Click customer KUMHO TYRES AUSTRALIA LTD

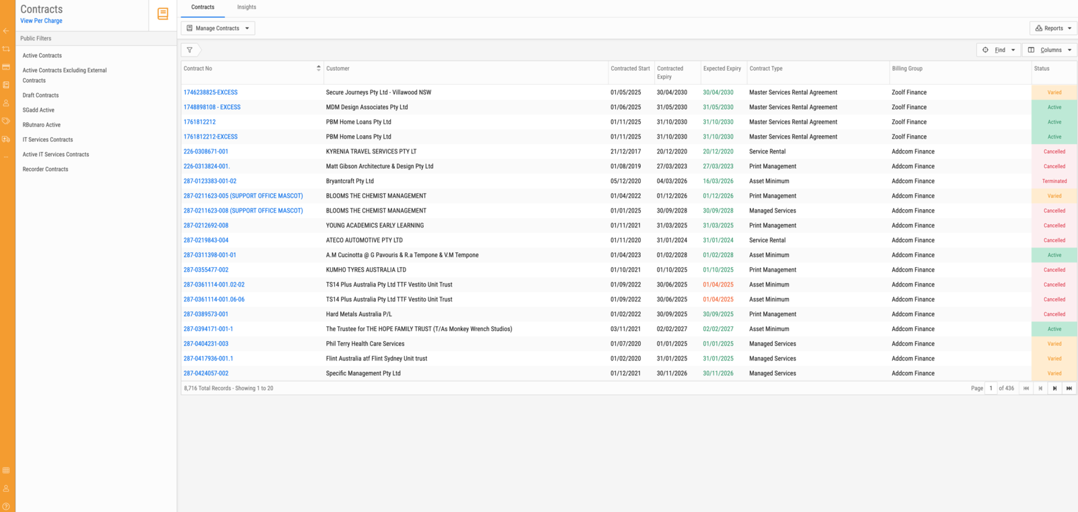click(x=366, y=270)
